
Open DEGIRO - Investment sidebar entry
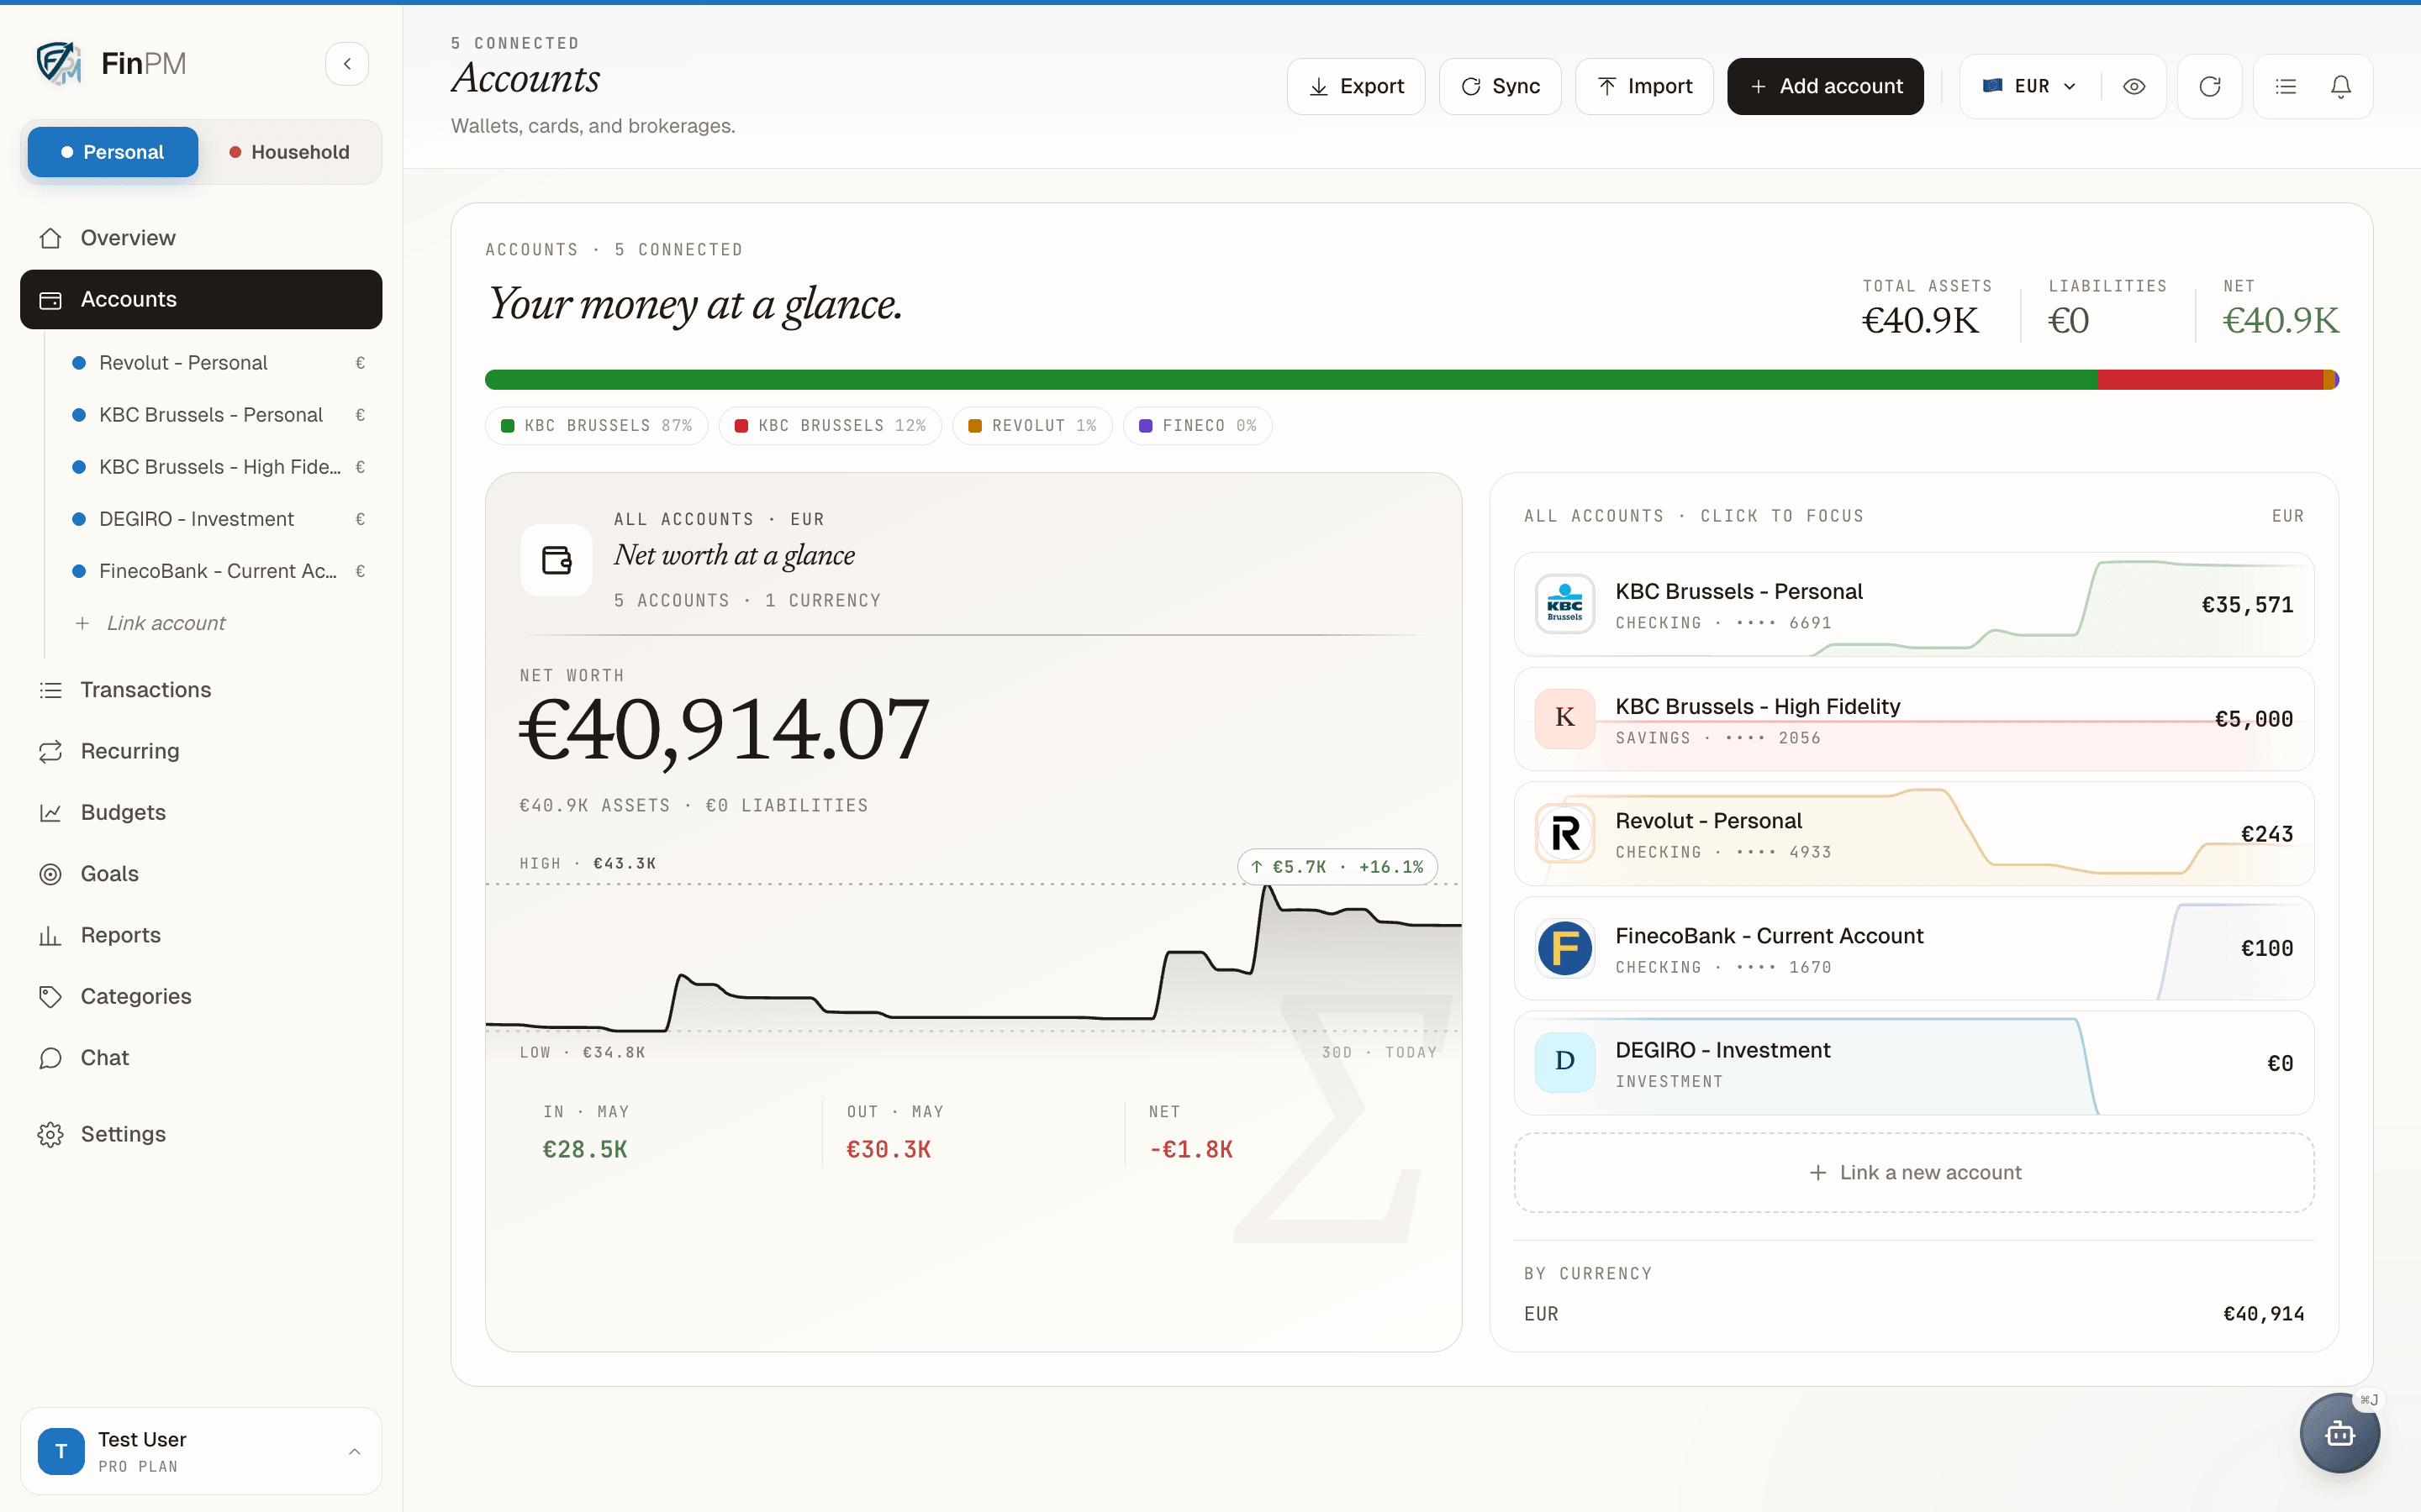218,519
